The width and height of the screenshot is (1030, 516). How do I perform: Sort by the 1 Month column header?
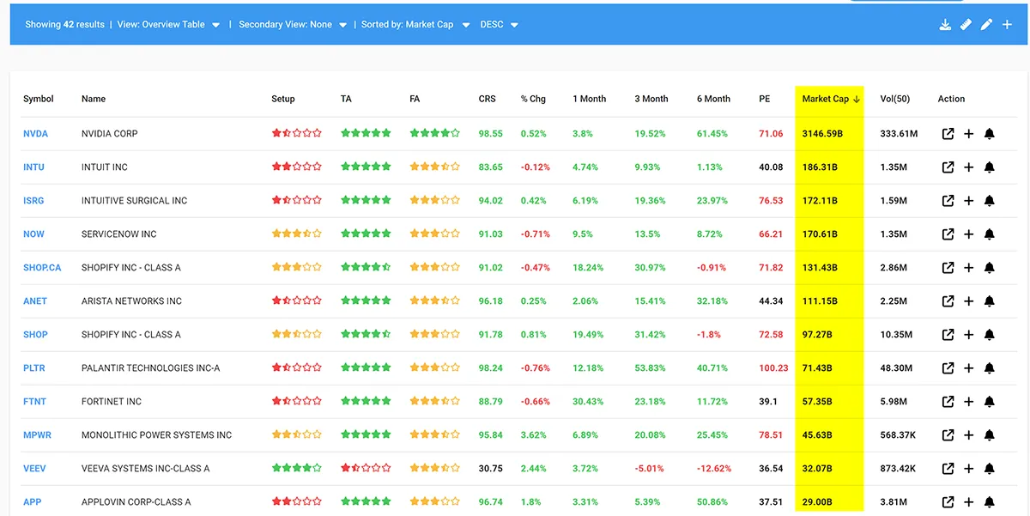(589, 99)
